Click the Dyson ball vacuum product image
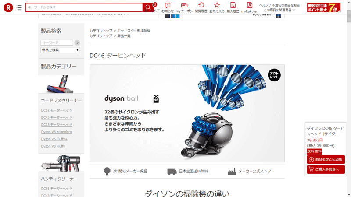 (206, 136)
